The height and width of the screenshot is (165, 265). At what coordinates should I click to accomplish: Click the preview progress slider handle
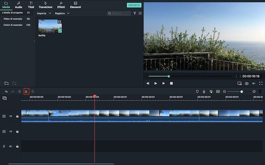coord(169,76)
